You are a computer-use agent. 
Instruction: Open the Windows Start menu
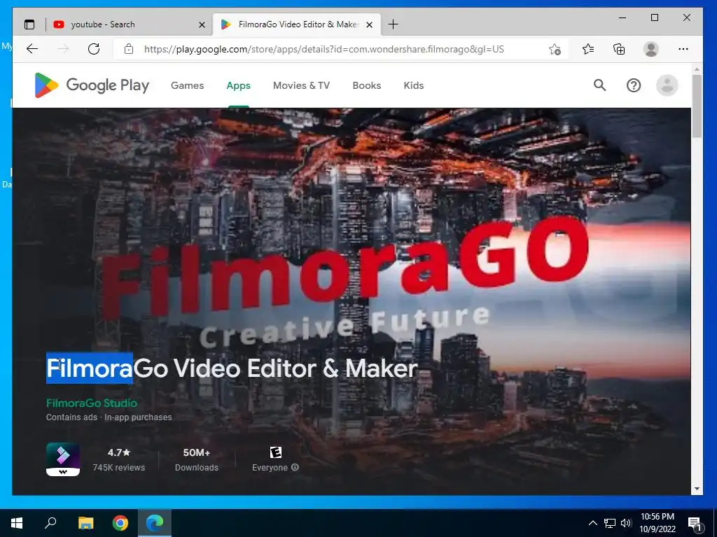click(17, 523)
